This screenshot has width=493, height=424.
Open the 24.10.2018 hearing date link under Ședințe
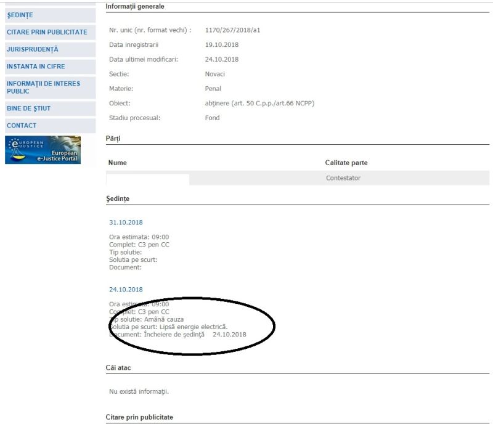126,290
